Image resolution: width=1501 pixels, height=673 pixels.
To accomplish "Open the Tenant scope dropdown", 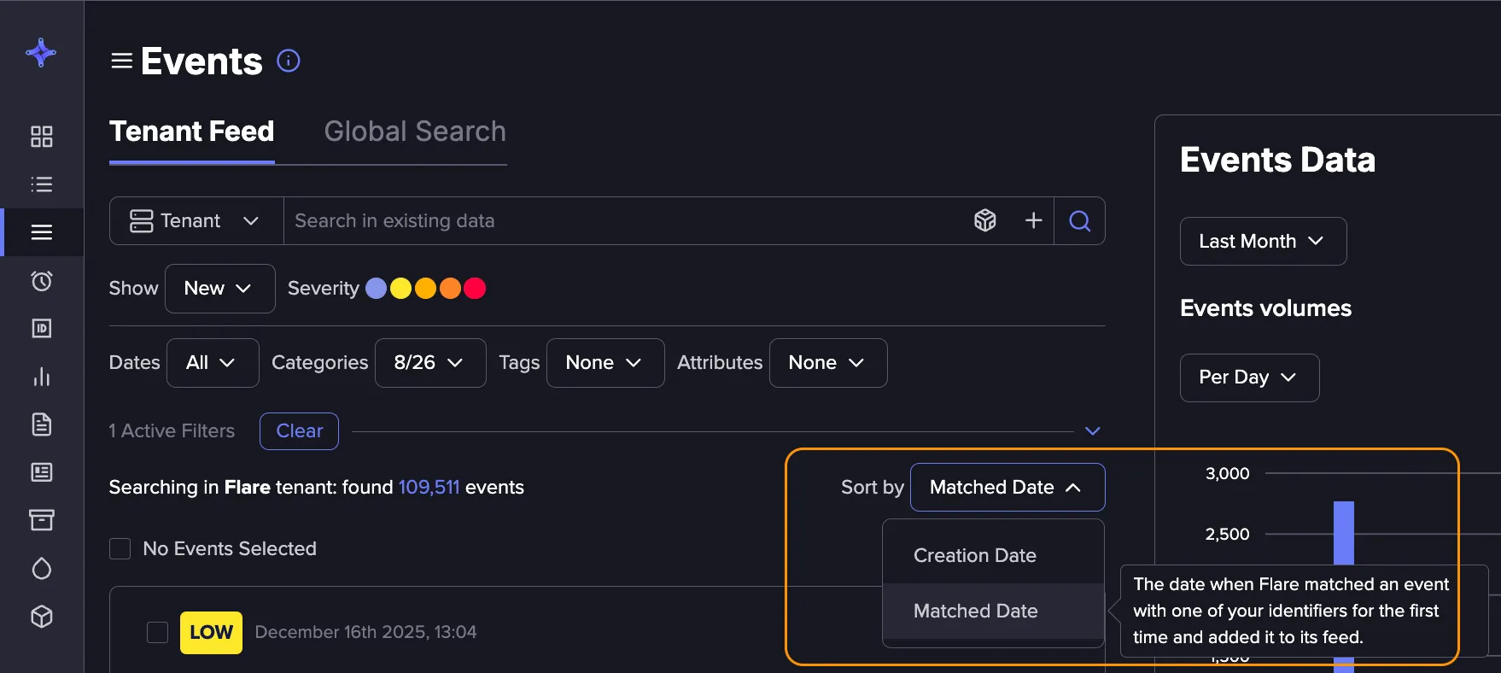I will [x=196, y=220].
